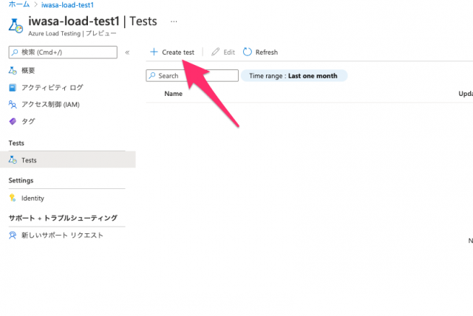Image resolution: width=473 pixels, height=316 pixels.
Task: Open the アクティビティ ログ menu item
Action: pyautogui.click(x=52, y=88)
